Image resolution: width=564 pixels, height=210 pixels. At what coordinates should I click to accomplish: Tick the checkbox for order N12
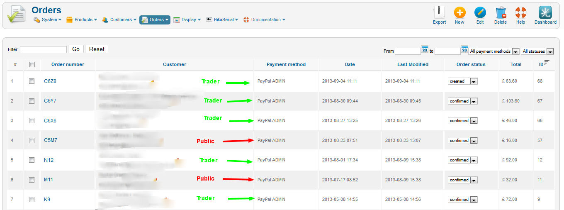click(32, 160)
